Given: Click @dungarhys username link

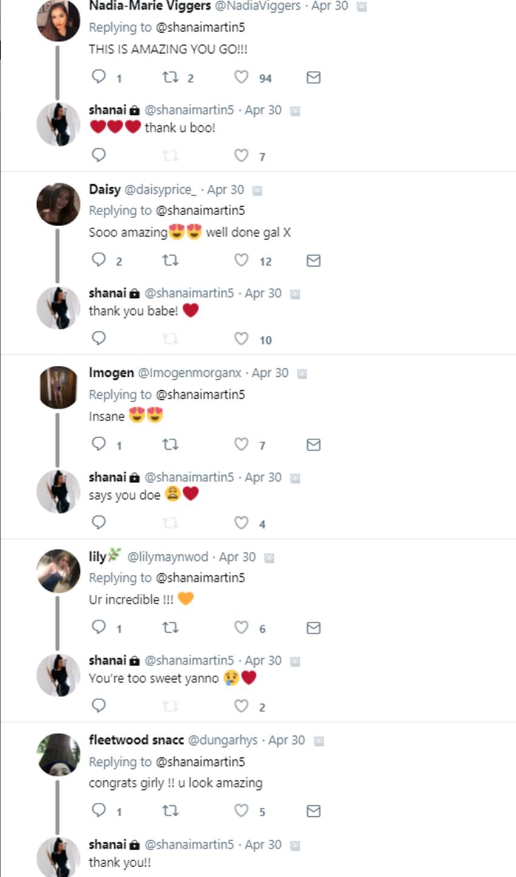Looking at the screenshot, I should pos(223,740).
